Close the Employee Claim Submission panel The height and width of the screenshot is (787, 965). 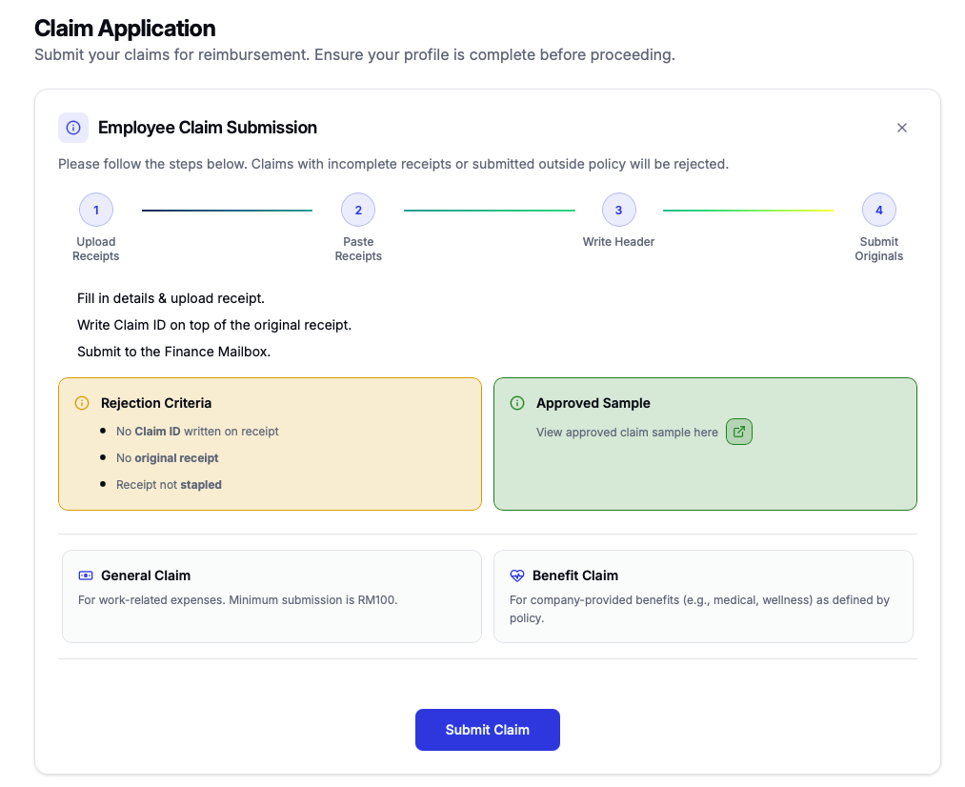tap(901, 128)
